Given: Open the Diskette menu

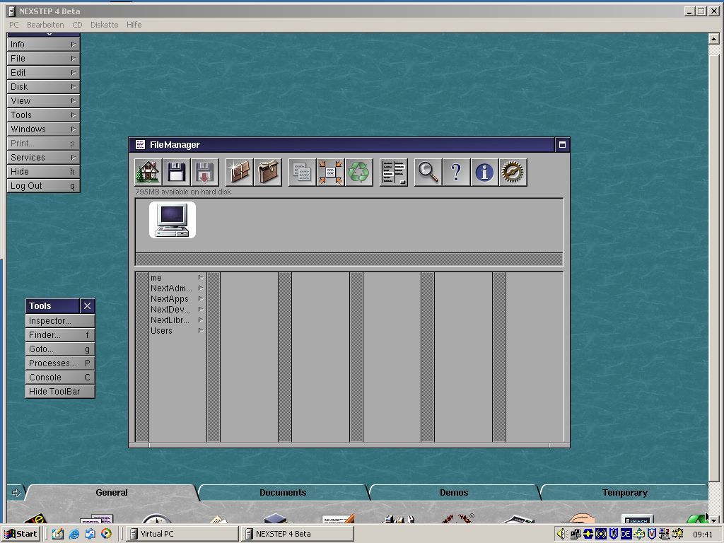Looking at the screenshot, I should (105, 25).
